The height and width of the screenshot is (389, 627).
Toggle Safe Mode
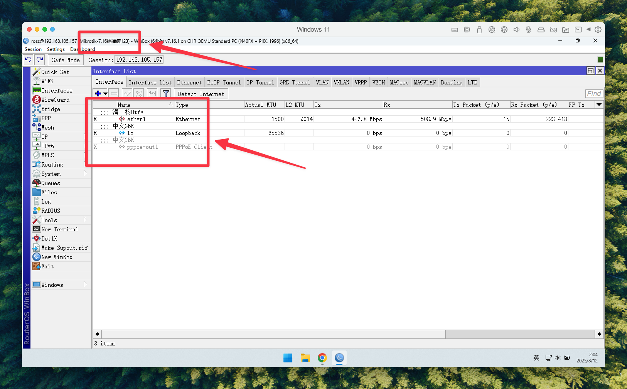66,60
